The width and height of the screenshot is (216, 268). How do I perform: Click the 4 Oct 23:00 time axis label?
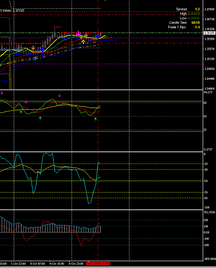(76, 264)
